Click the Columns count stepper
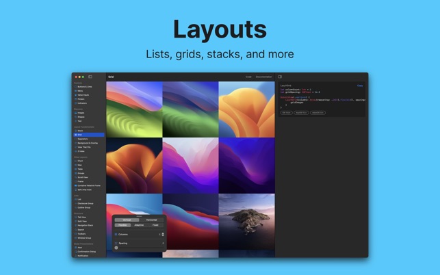 pyautogui.click(x=163, y=235)
